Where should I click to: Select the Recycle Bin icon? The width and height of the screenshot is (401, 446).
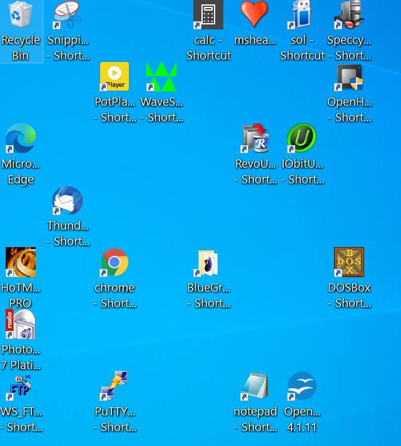click(x=20, y=14)
